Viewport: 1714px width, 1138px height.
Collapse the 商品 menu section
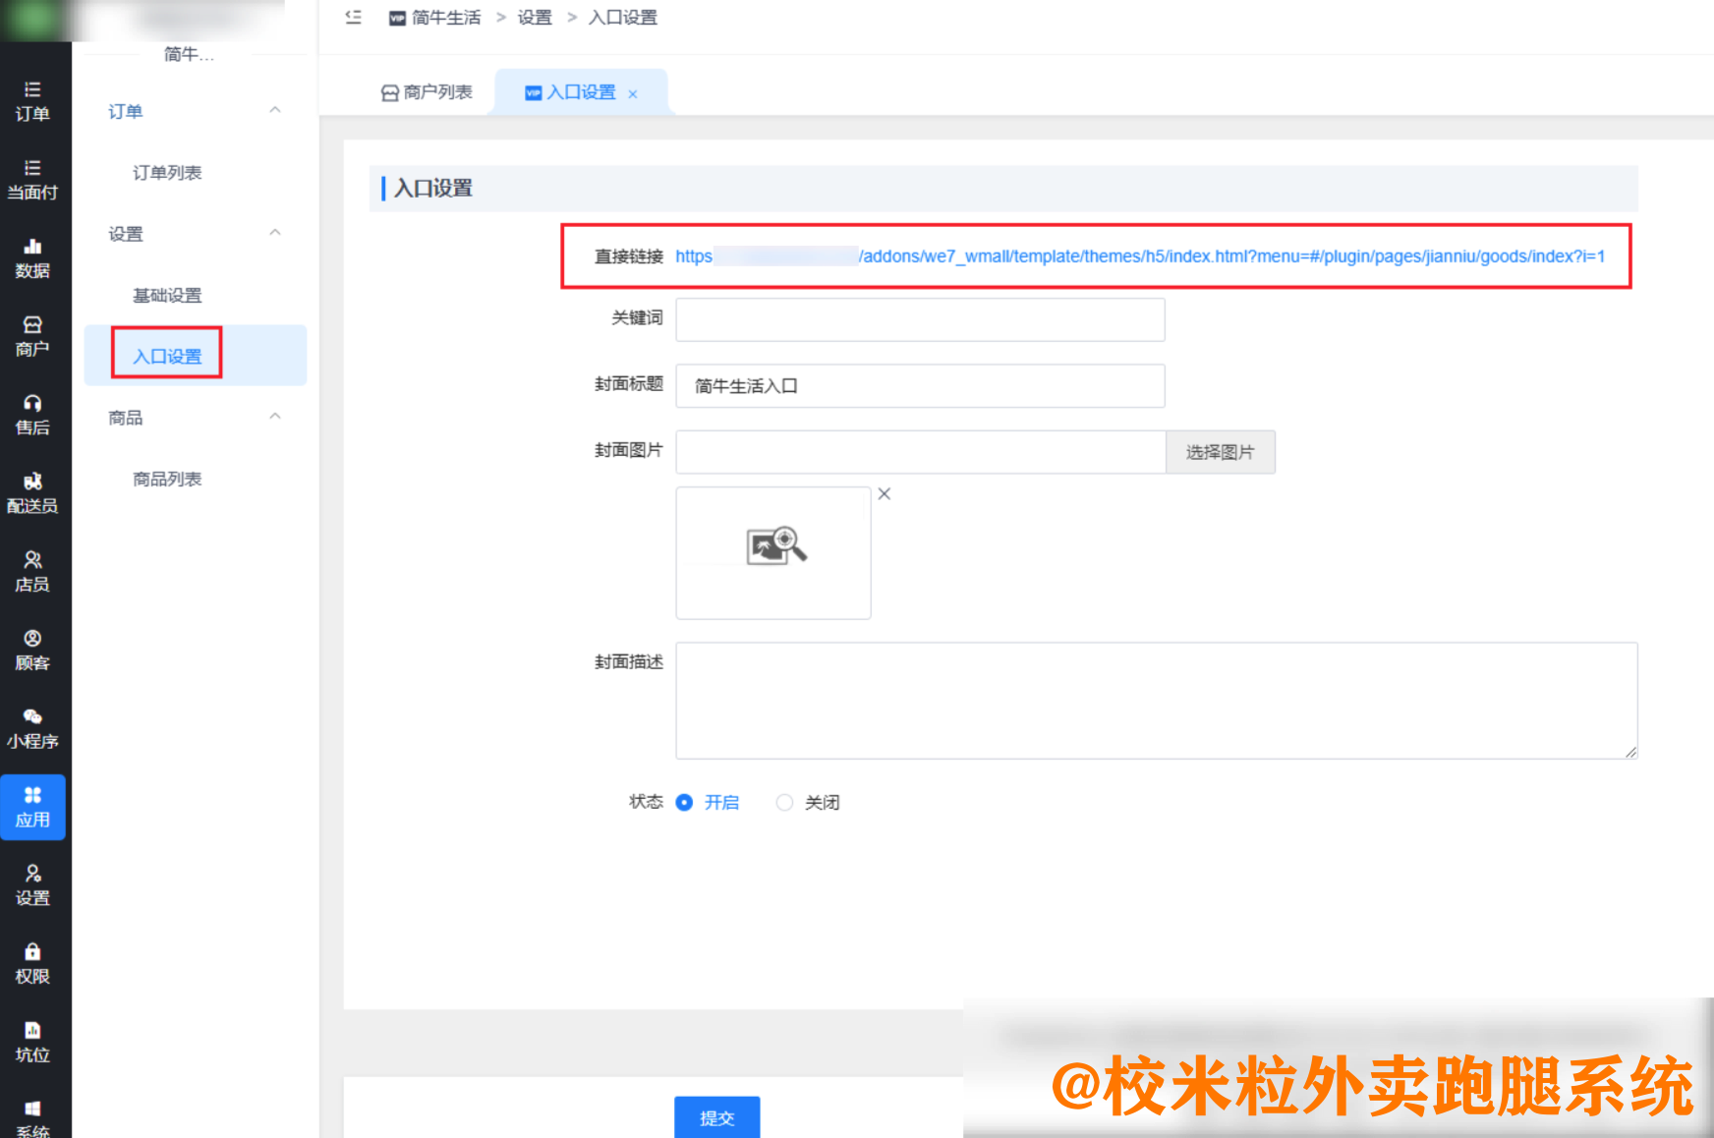pyautogui.click(x=276, y=416)
